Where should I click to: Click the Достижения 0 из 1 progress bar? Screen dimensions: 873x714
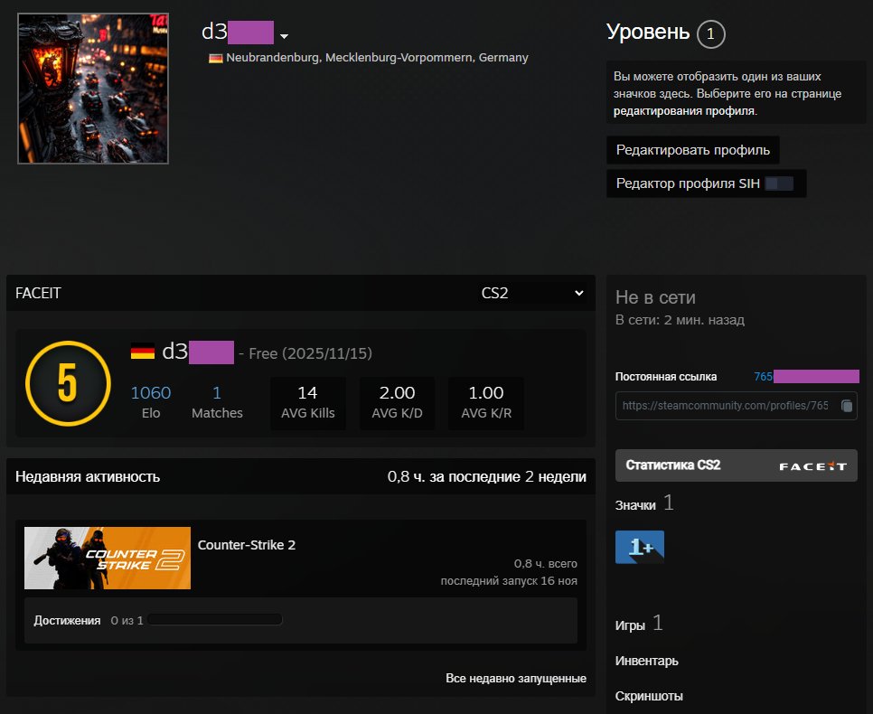(x=219, y=619)
